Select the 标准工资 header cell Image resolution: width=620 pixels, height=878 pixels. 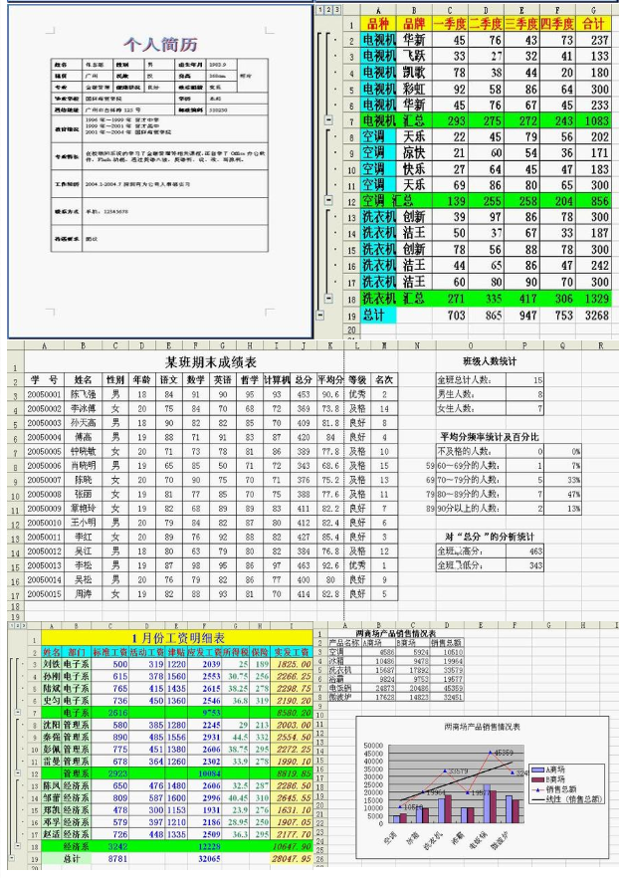pos(110,652)
